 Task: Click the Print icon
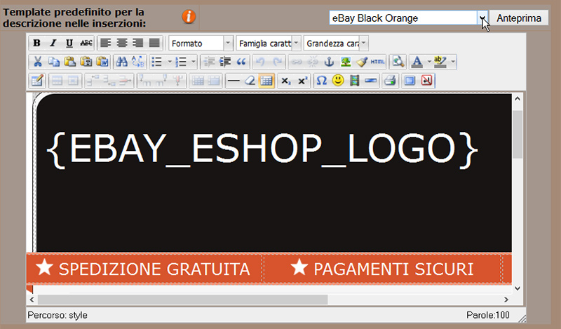pos(390,81)
